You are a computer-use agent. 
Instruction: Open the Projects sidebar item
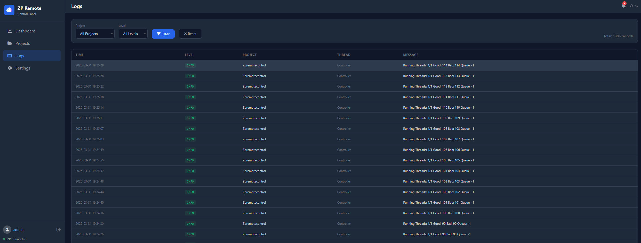(32, 43)
